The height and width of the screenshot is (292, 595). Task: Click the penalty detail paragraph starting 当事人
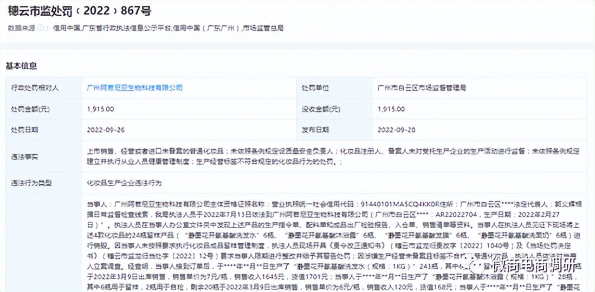coord(334,246)
